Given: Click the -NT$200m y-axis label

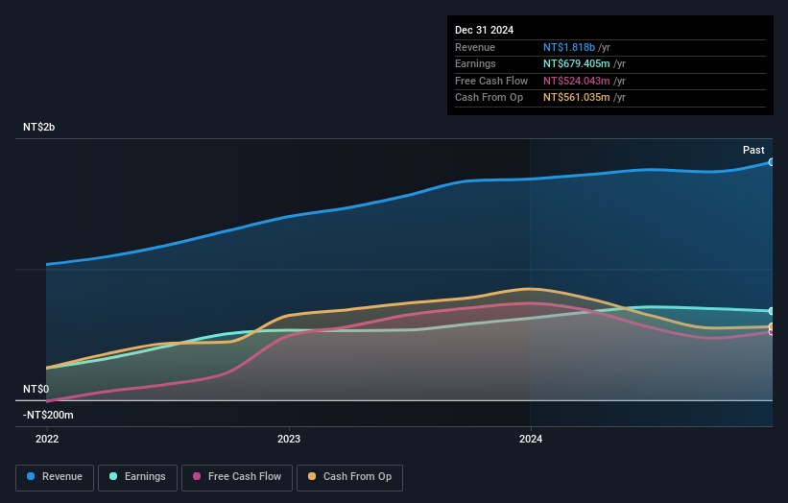Looking at the screenshot, I should pos(48,415).
